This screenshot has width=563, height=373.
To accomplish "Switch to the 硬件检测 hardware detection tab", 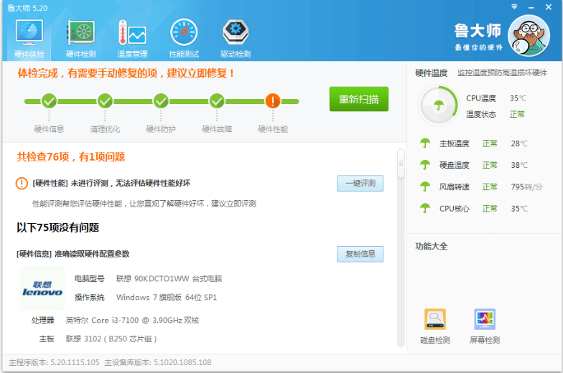I will 80,39.
